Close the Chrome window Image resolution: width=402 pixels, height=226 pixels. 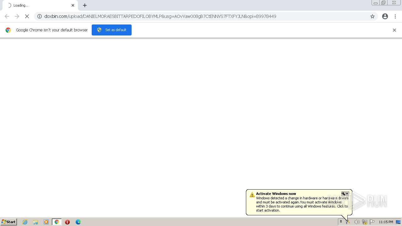[x=394, y=3]
